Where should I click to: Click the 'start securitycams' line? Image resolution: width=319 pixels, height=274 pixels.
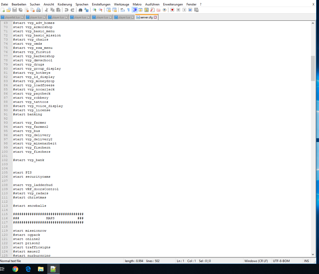click(x=32, y=177)
